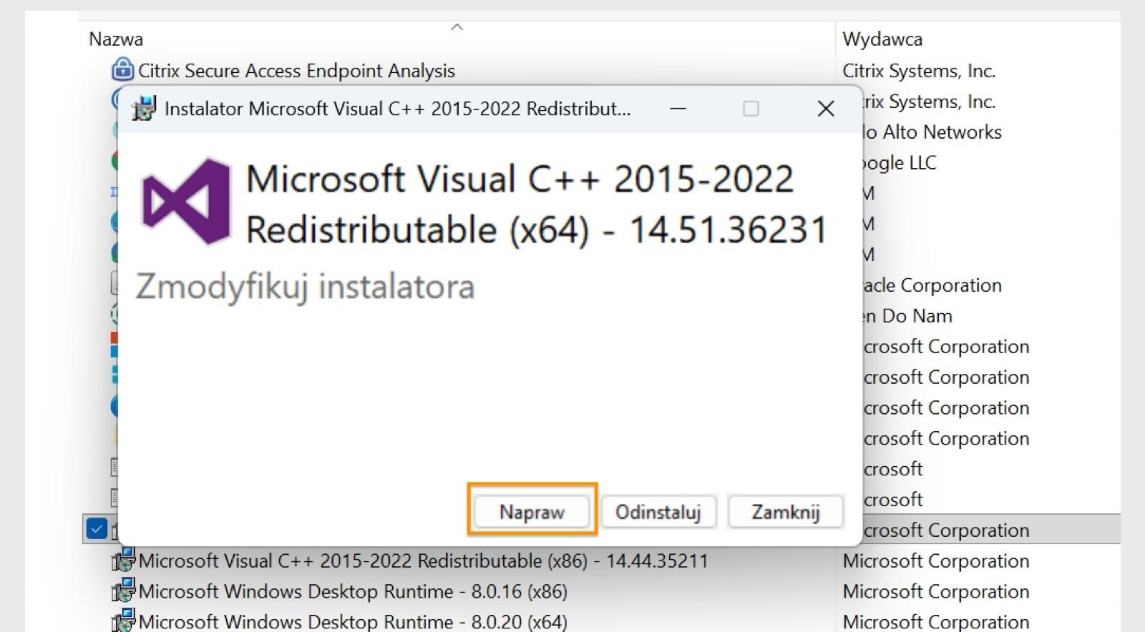The image size is (1145, 632).
Task: Click publisher Citrix Systems, Inc. in first row
Action: pos(919,71)
